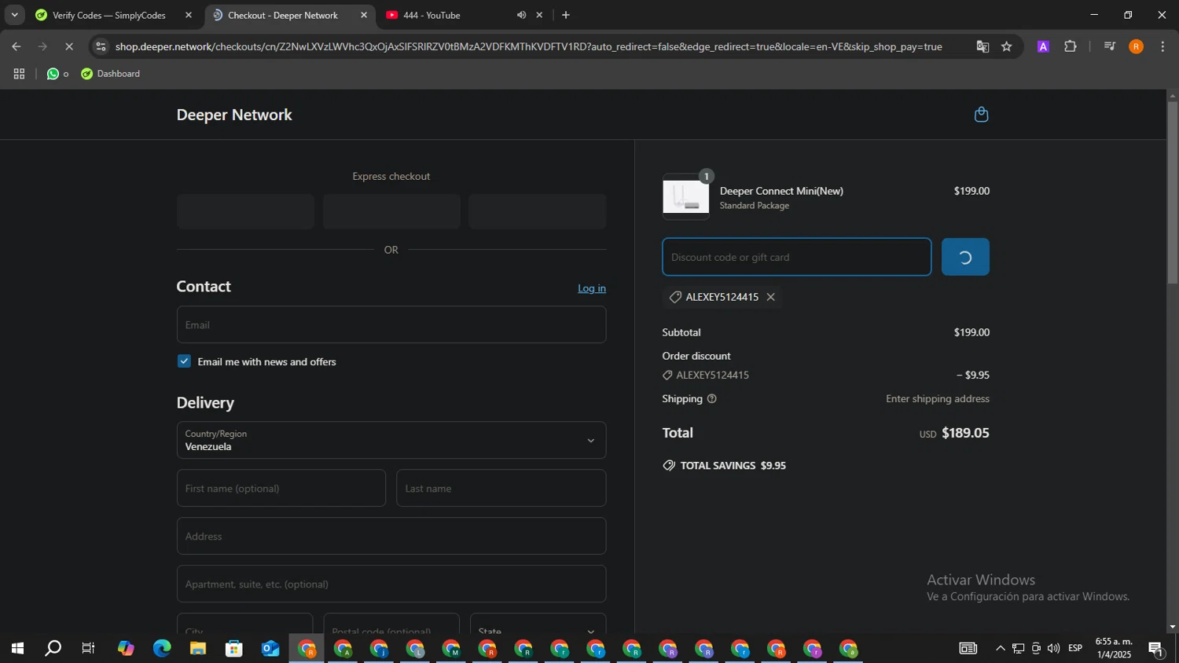Viewport: 1179px width, 663px height.
Task: Focus the Email input field
Action: pyautogui.click(x=391, y=324)
